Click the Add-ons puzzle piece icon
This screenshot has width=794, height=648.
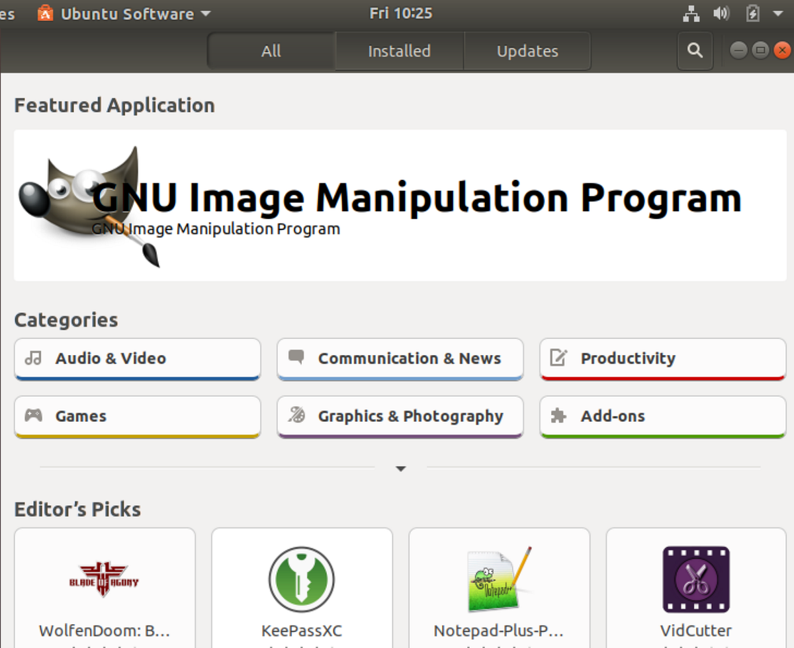tap(558, 416)
